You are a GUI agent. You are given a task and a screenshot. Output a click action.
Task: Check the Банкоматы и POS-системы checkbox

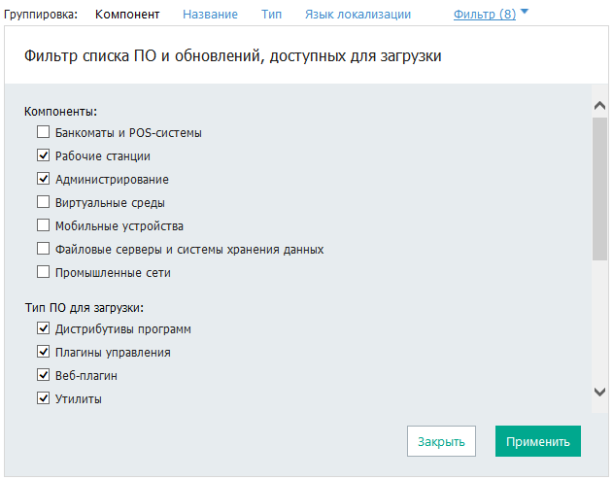click(x=43, y=132)
